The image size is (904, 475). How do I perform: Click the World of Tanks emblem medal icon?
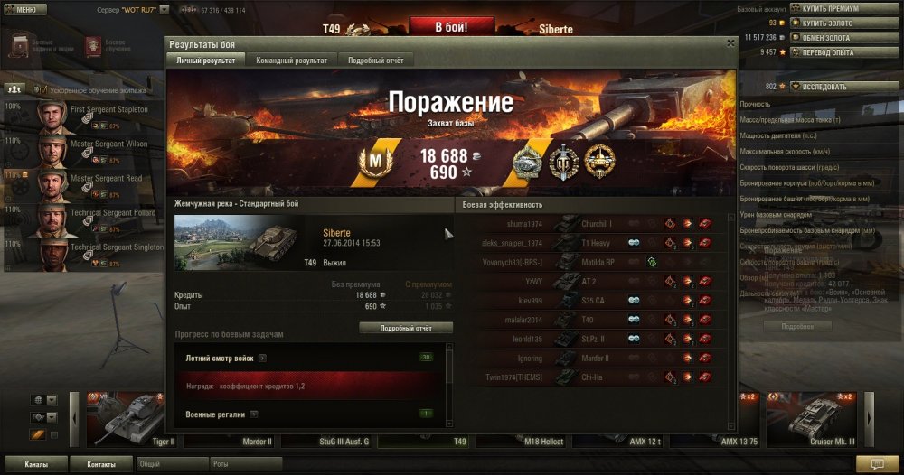click(x=562, y=163)
